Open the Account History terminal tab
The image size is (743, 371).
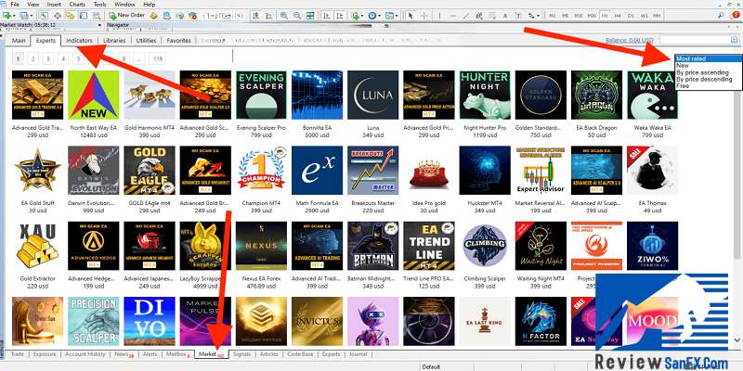85,354
